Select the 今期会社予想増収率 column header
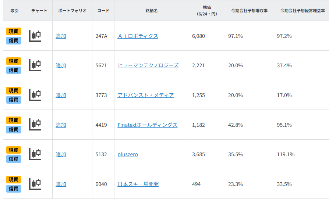The width and height of the screenshot is (329, 204). click(x=250, y=11)
